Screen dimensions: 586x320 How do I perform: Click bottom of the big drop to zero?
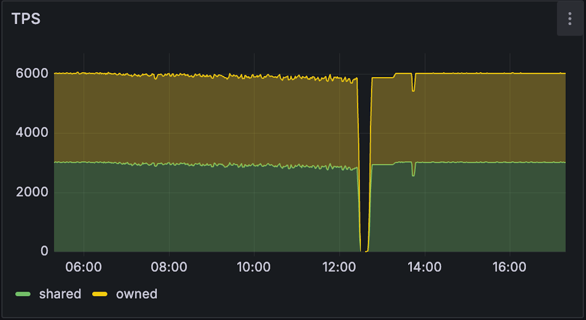pyautogui.click(x=364, y=251)
